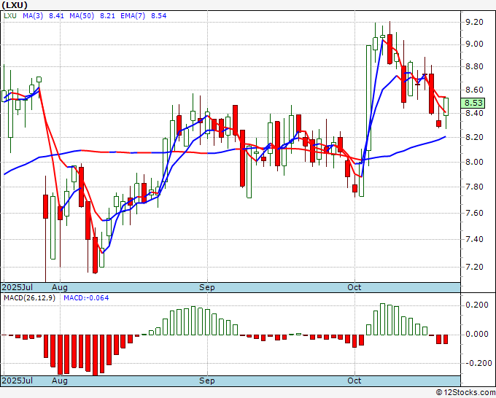Image resolution: width=496 pixels, height=398 pixels.
Task: Click the 9.20 price axis label
Action: [474, 22]
